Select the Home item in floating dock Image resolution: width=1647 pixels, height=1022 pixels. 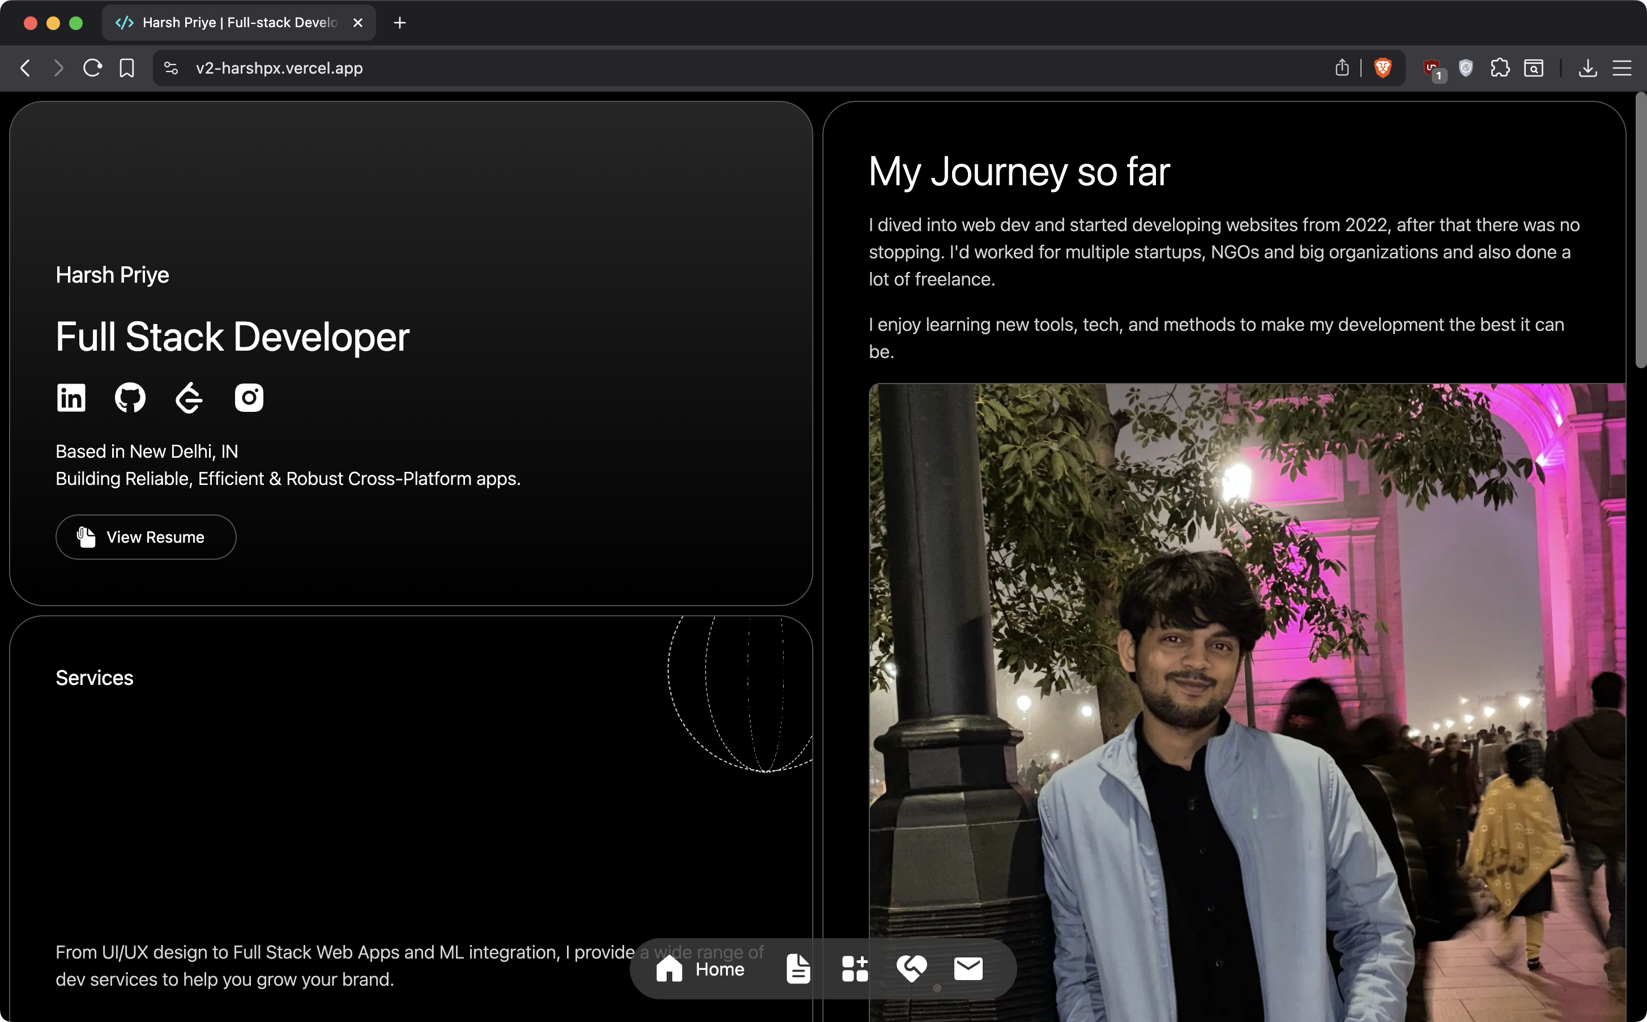point(701,969)
